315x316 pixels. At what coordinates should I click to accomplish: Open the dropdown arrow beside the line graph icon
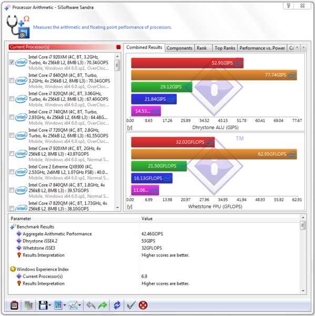pyautogui.click(x=80, y=305)
